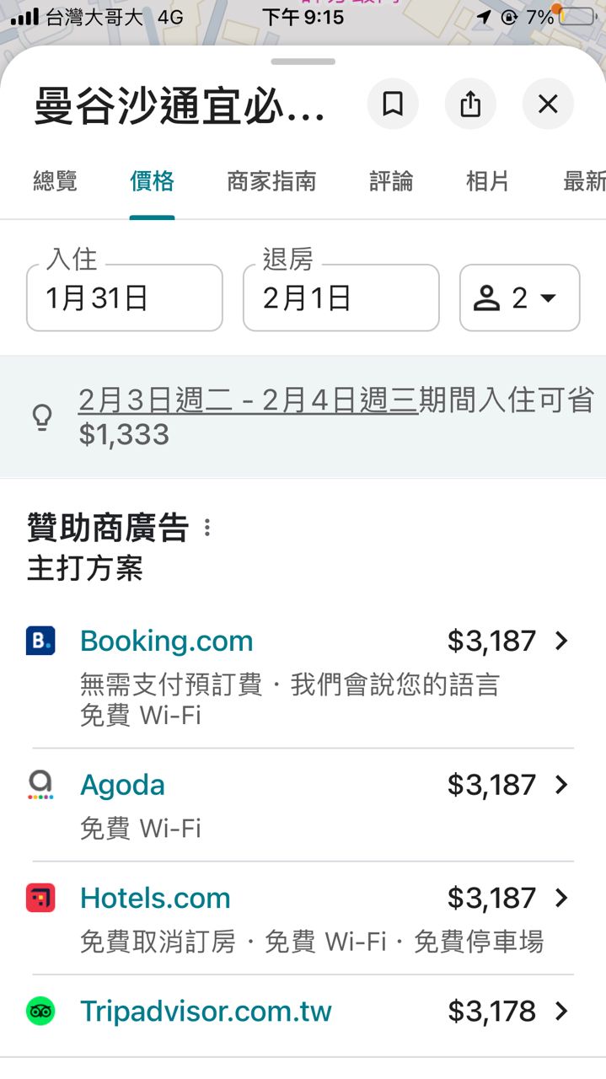
Task: Switch to the 總覽 tab
Action: (55, 181)
